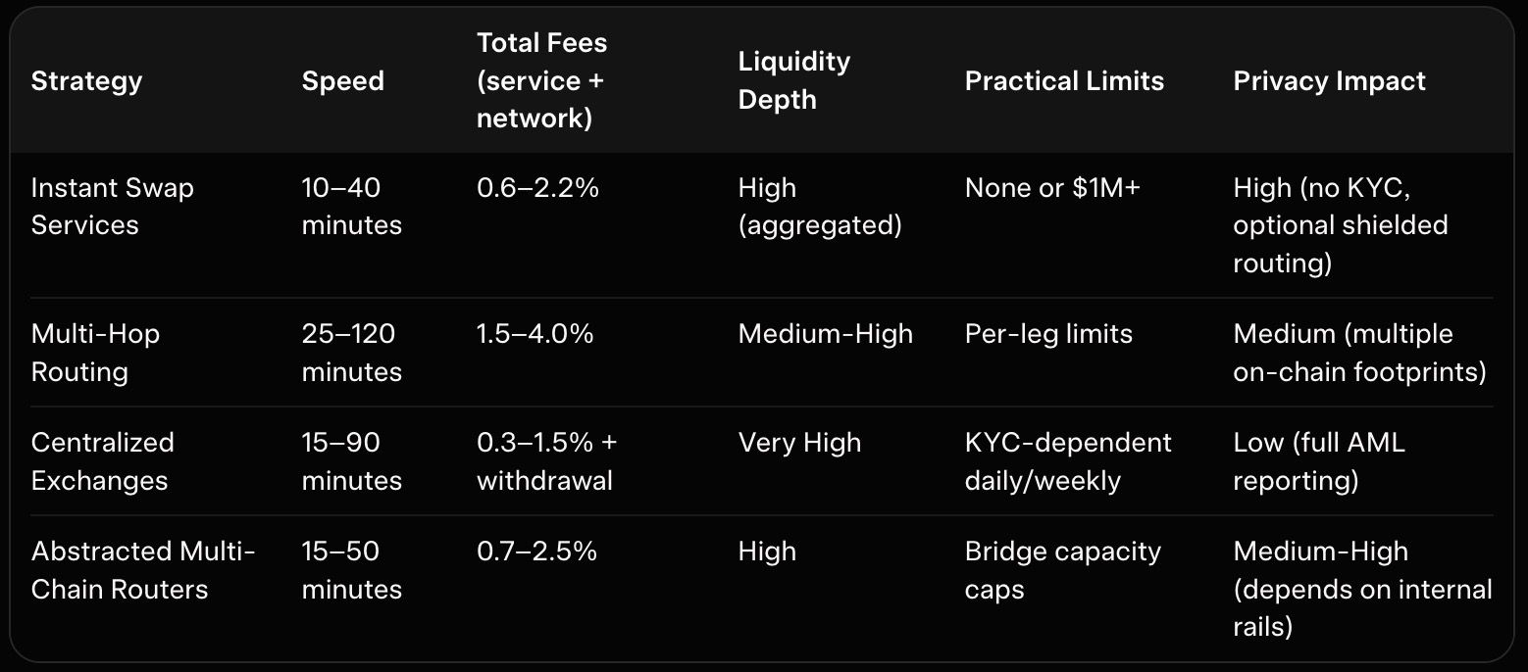
Task: Select the Multi-Hop Routing row label
Action: click(x=95, y=353)
